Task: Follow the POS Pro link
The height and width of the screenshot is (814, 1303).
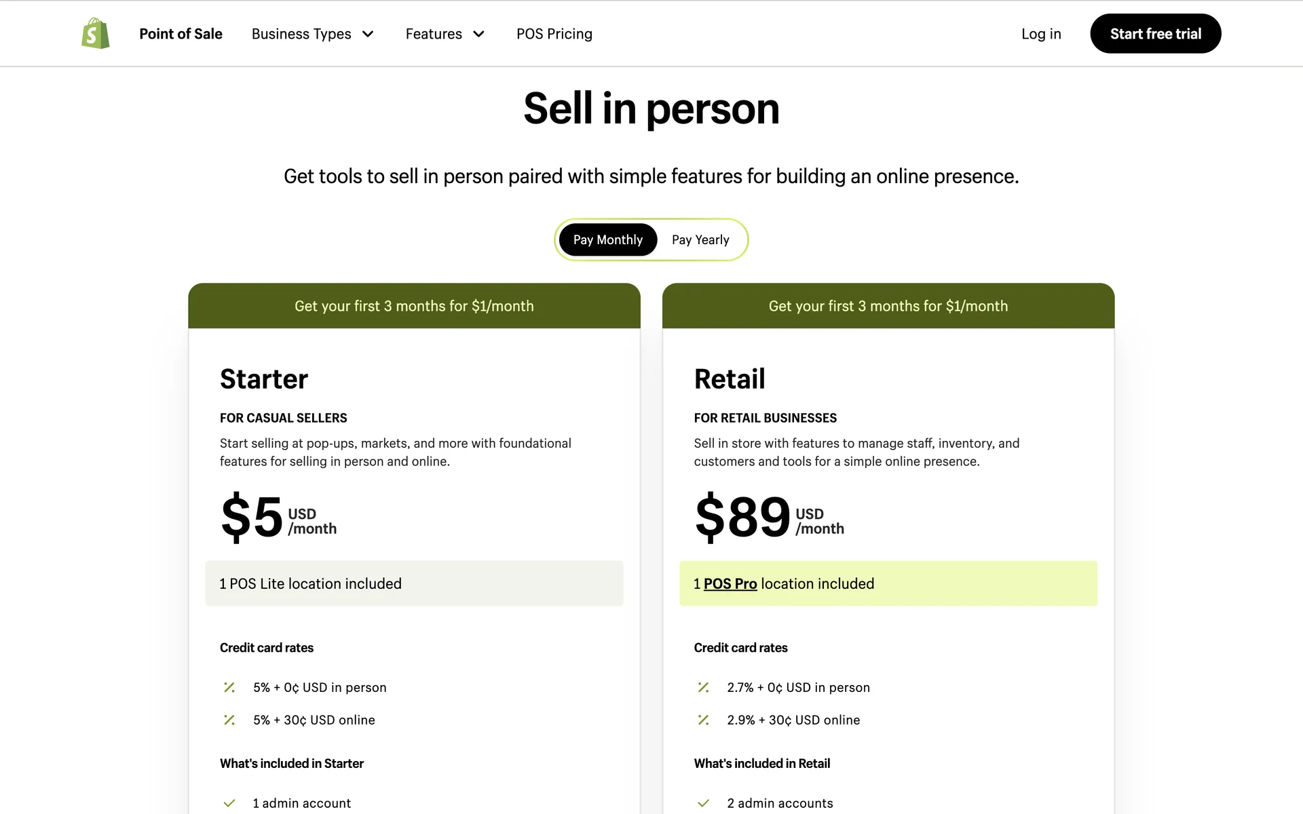Action: point(730,583)
